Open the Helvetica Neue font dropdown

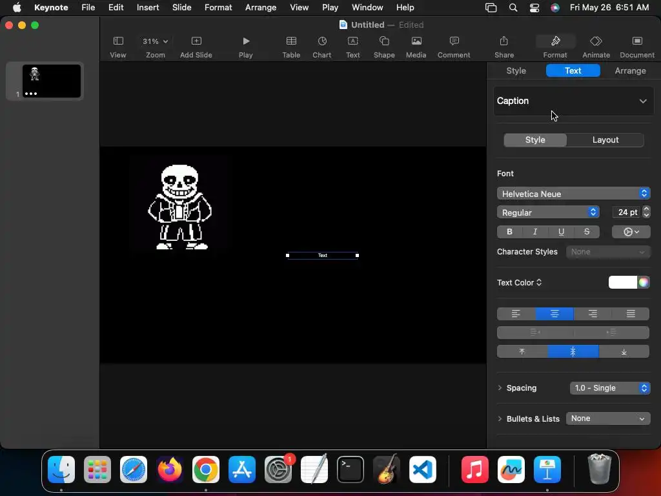click(573, 194)
